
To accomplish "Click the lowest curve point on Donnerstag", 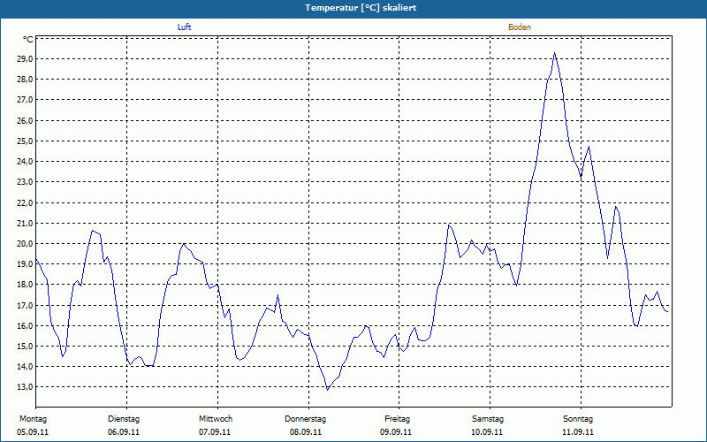I will click(x=328, y=390).
